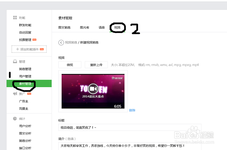Viewport: 227px width, 150px height.
Task: Click the uploaded video thumbnail
Action: pyautogui.click(x=93, y=91)
